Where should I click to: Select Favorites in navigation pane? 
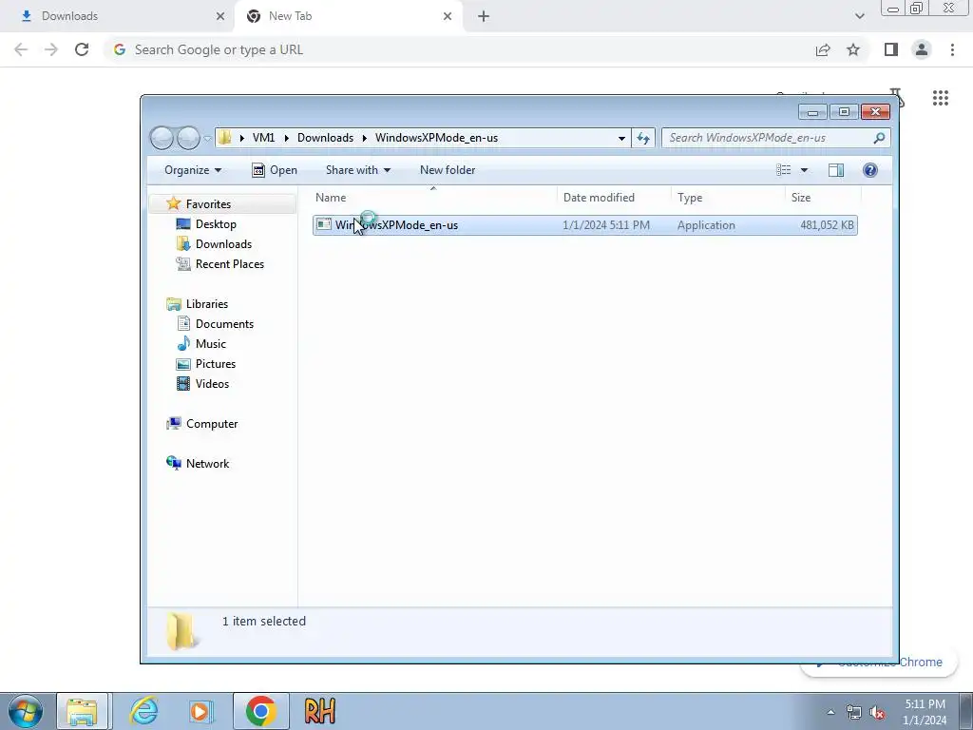pos(208,204)
